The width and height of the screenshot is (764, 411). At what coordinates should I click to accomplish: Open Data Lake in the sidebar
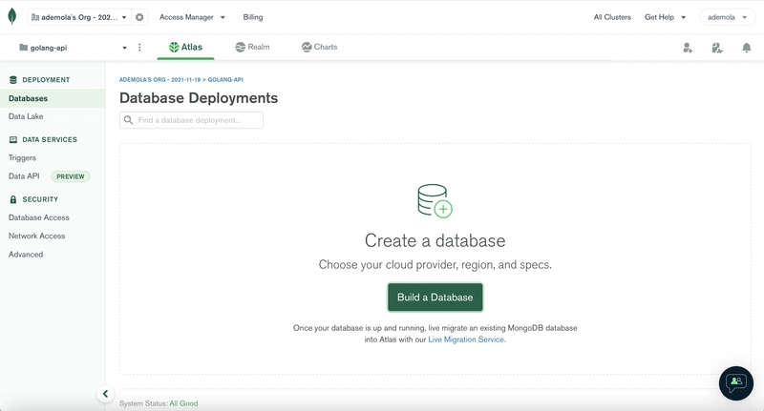[x=26, y=116]
